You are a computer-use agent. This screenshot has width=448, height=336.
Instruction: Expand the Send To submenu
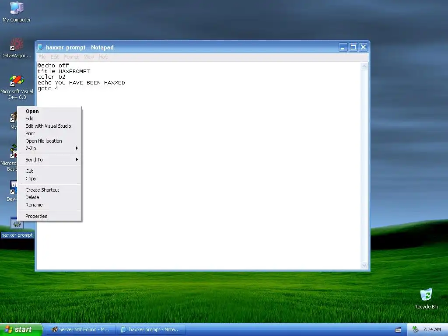click(x=49, y=160)
